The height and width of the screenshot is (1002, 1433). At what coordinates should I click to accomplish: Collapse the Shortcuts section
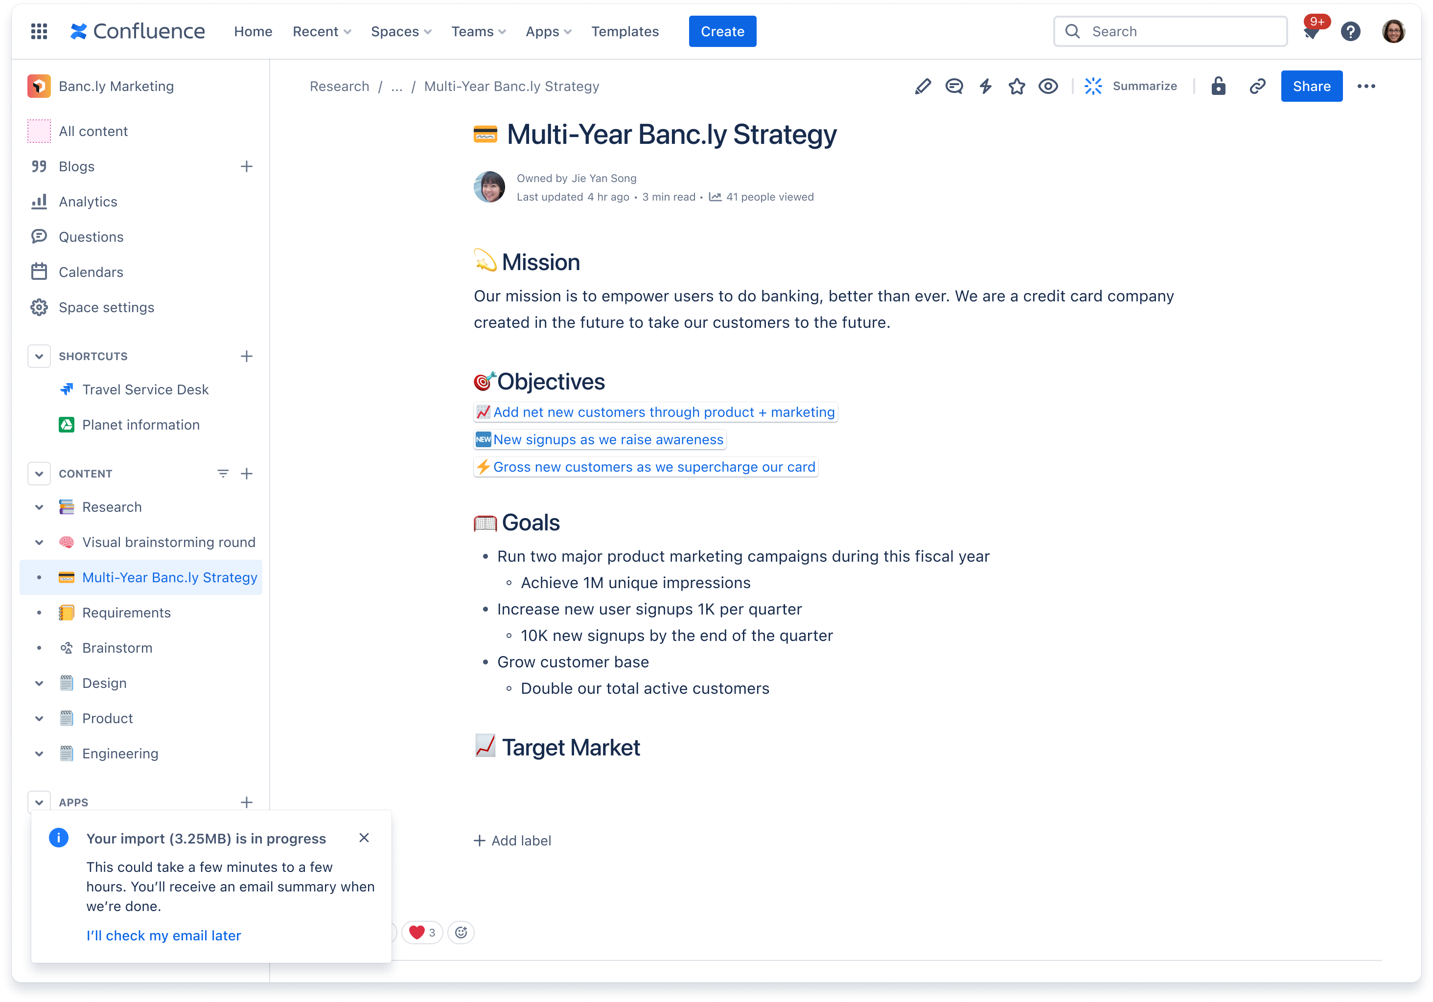tap(39, 356)
